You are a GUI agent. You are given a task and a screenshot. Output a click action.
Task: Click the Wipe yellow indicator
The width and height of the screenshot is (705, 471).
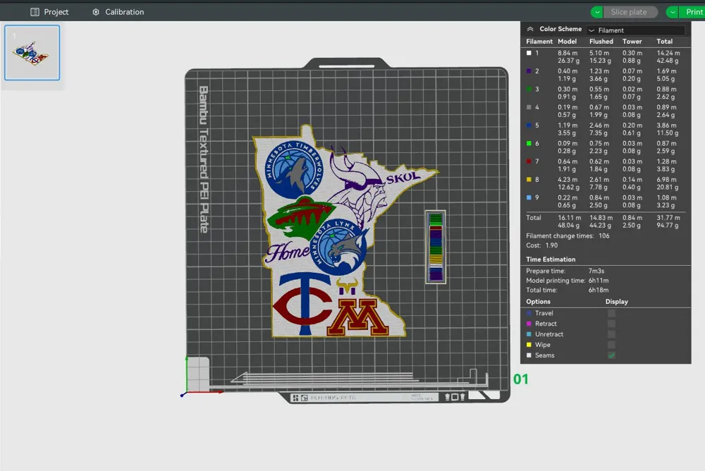(x=529, y=345)
